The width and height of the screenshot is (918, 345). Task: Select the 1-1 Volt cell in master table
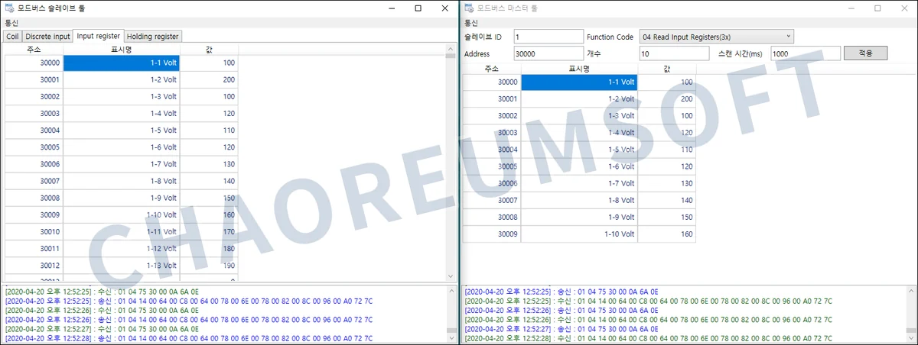(579, 82)
